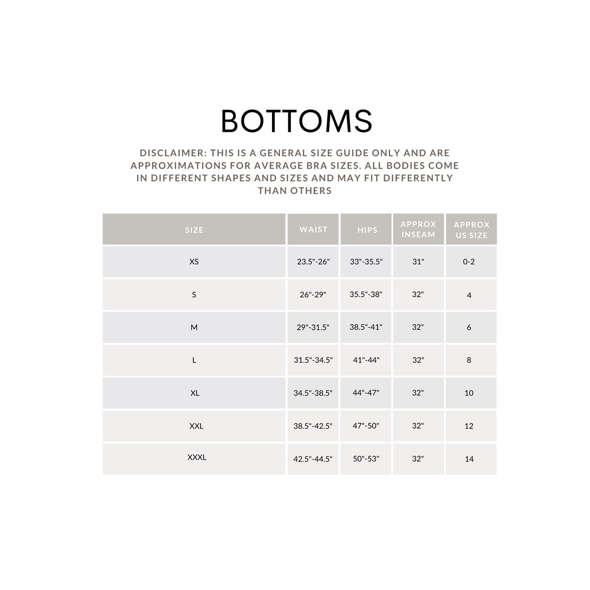Select the APPROX US SIZE header
The width and height of the screenshot is (590, 590).
click(471, 230)
